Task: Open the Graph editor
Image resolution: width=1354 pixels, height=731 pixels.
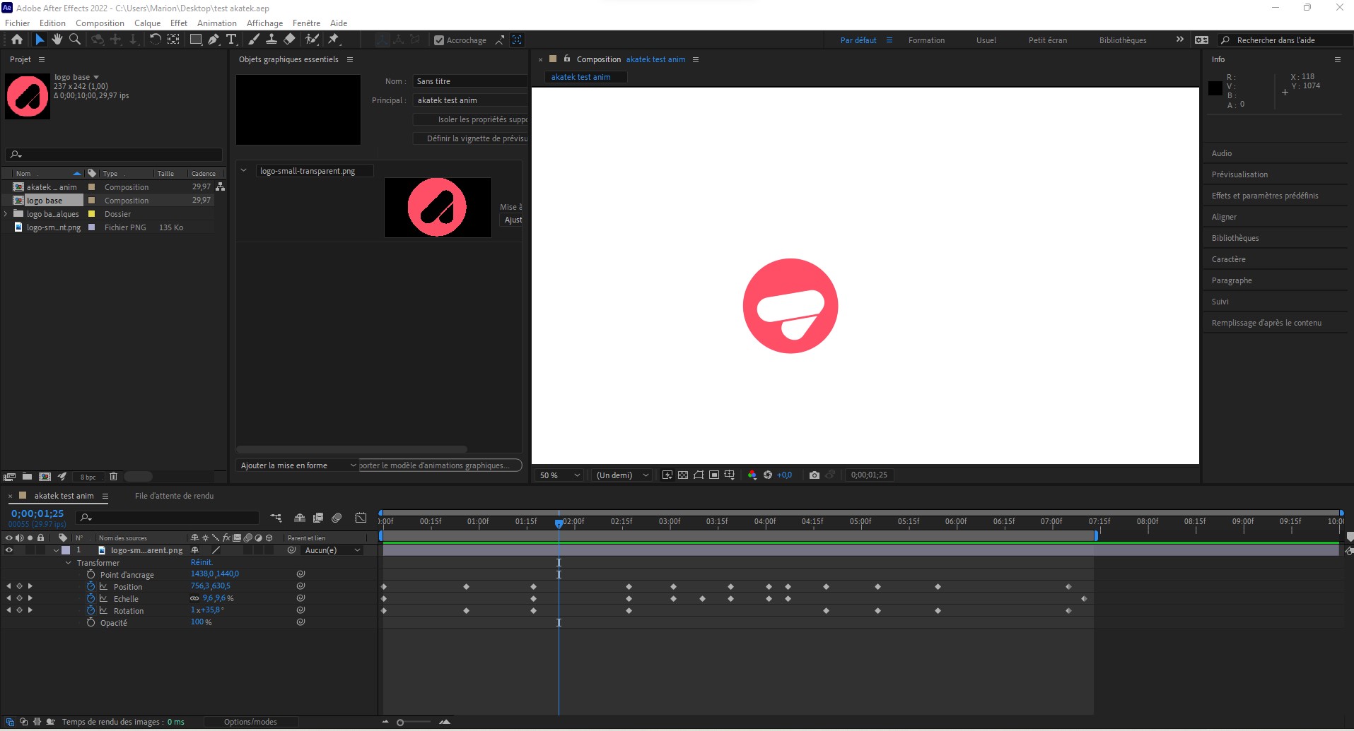Action: 360,518
